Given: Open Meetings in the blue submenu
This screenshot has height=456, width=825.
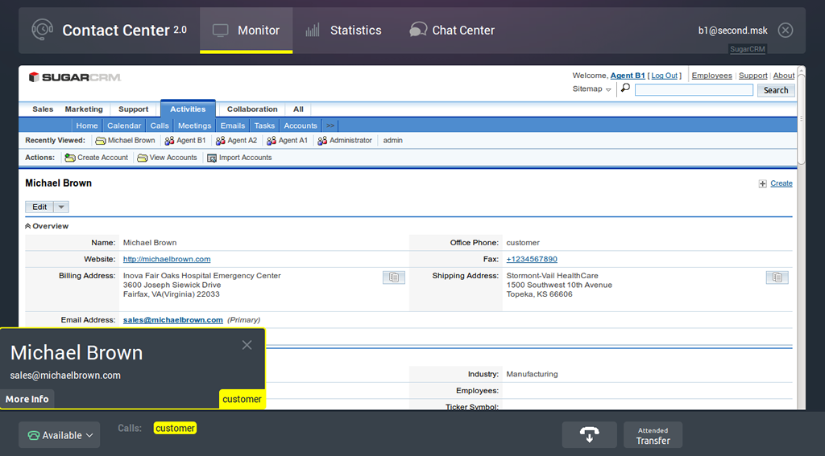Looking at the screenshot, I should pos(194,125).
